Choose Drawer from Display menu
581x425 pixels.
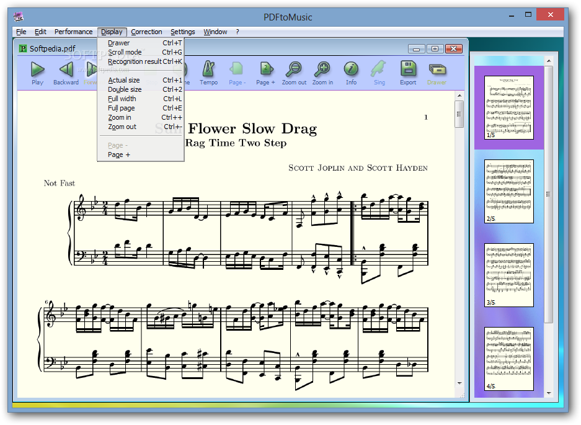[141, 43]
